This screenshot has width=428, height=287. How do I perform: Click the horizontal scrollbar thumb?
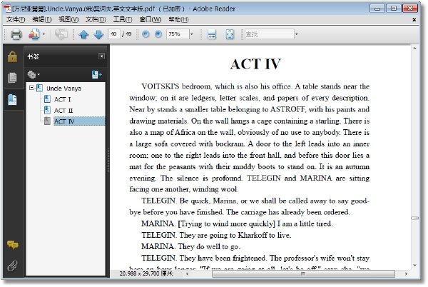click(303, 273)
